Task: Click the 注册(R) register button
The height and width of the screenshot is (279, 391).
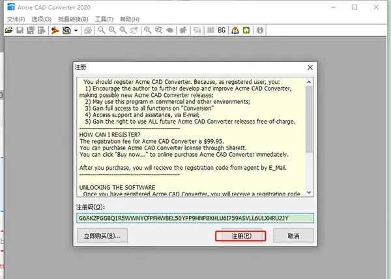Action: 240,235
